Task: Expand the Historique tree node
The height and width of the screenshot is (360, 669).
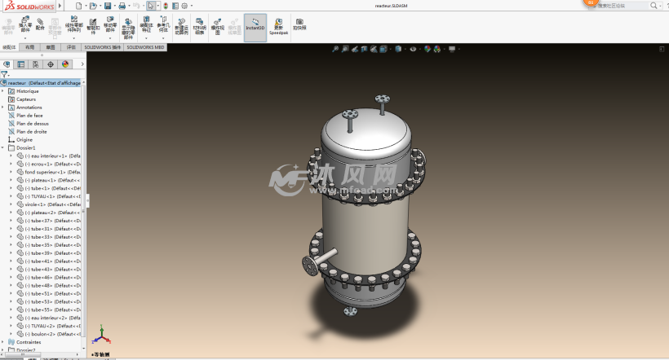Action: coord(2,91)
